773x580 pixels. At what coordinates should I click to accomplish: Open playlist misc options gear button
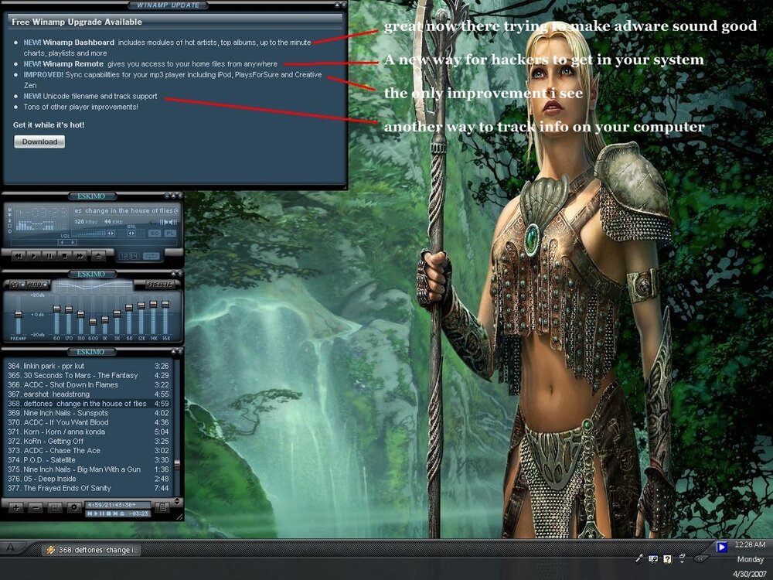point(74,507)
